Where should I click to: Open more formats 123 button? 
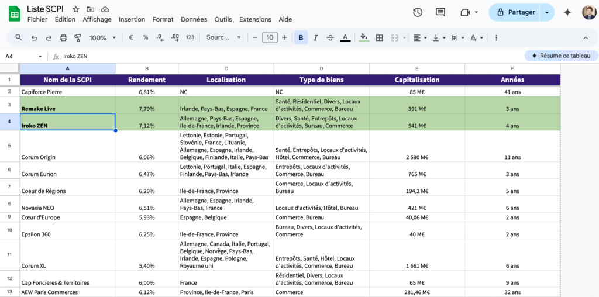click(190, 37)
